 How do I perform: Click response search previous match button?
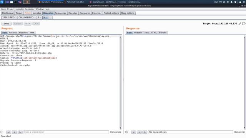[133, 132]
